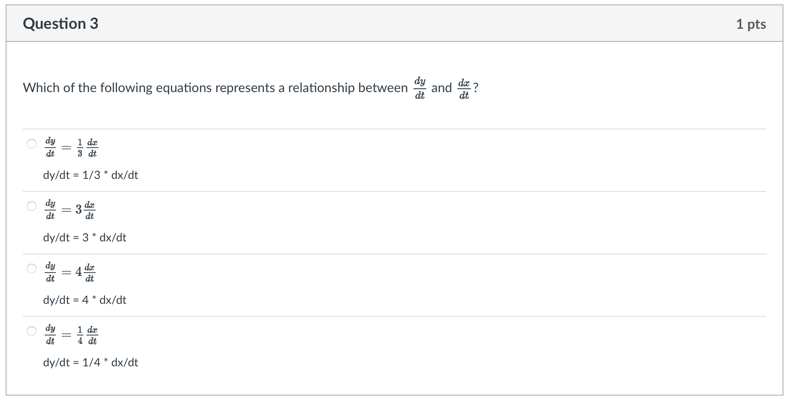Click the dy/dt fraction in the question prompt
The height and width of the screenshot is (400, 811).
pos(420,88)
